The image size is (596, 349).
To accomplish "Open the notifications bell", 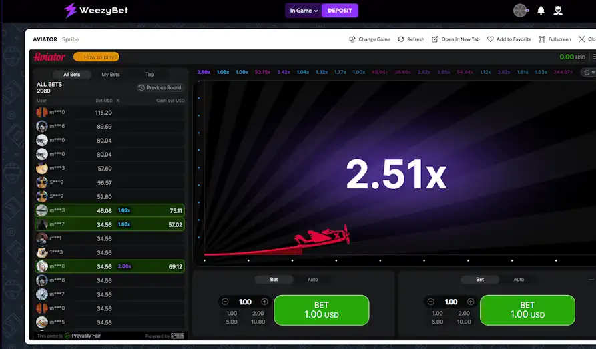I will pyautogui.click(x=541, y=10).
